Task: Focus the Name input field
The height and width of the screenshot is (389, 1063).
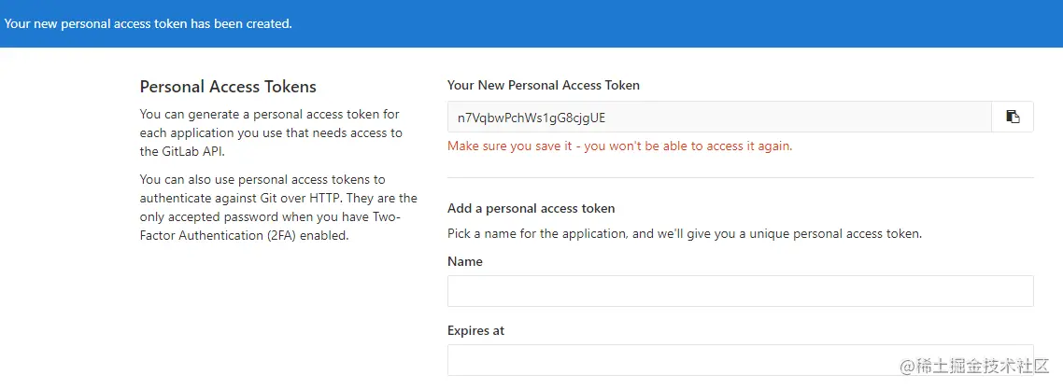Action: click(740, 291)
